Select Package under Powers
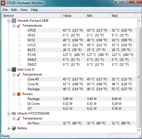This screenshot has height=139, width=142. 82,99
